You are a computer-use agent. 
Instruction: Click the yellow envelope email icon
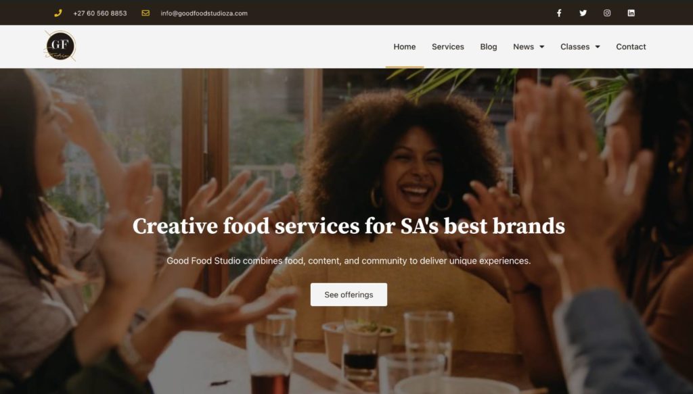coord(146,14)
